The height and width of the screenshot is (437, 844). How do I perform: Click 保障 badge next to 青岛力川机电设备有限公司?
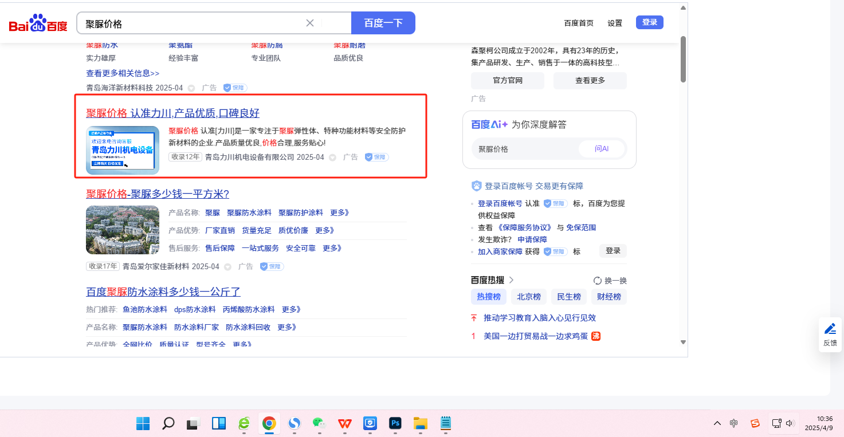click(x=376, y=157)
